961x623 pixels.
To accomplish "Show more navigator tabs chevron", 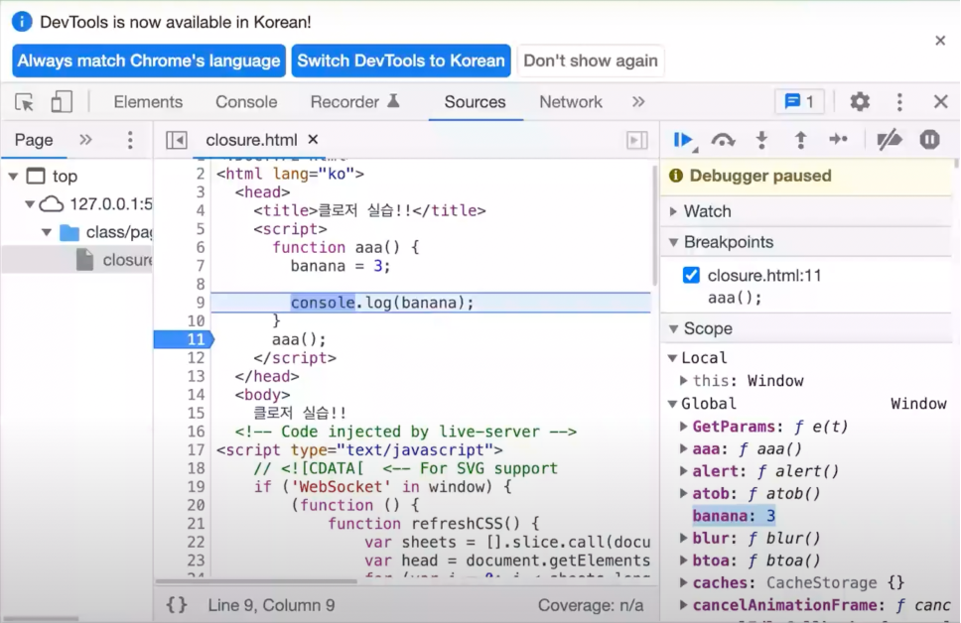I will tap(85, 140).
